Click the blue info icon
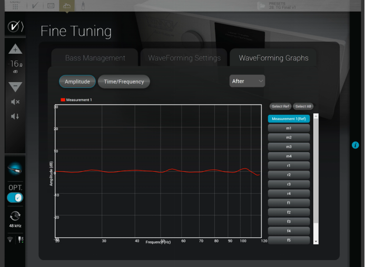This screenshot has height=267, width=365. (356, 145)
